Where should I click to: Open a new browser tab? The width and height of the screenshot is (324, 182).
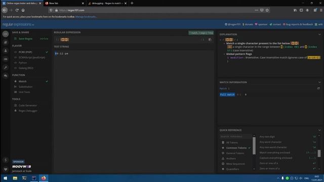coord(132,3)
